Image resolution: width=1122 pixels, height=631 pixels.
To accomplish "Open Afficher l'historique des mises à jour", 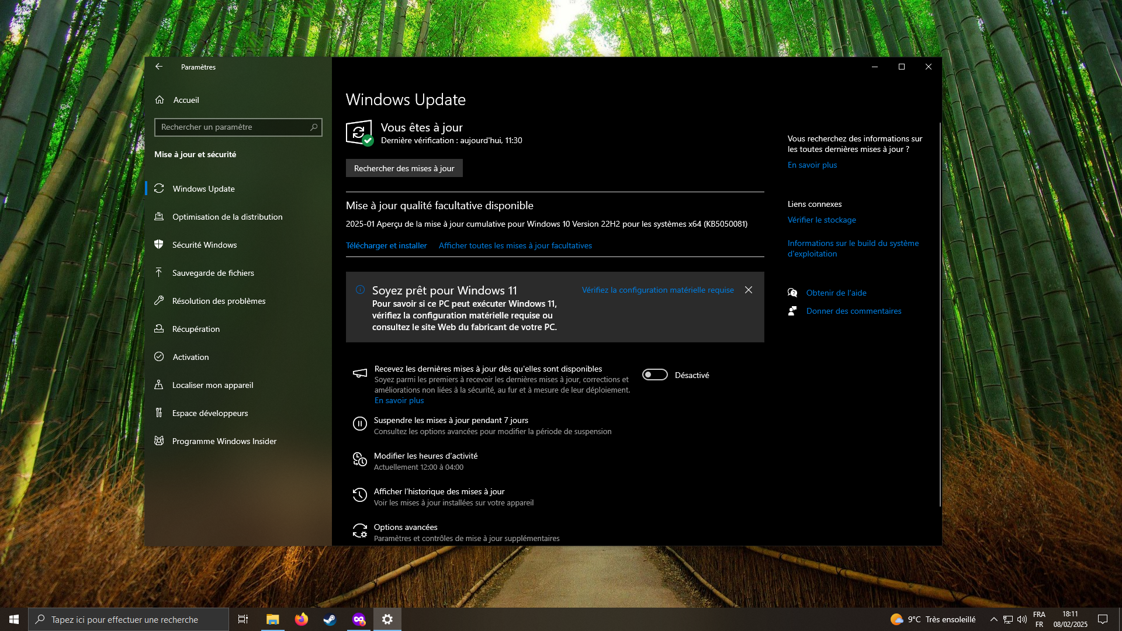I will point(439,491).
